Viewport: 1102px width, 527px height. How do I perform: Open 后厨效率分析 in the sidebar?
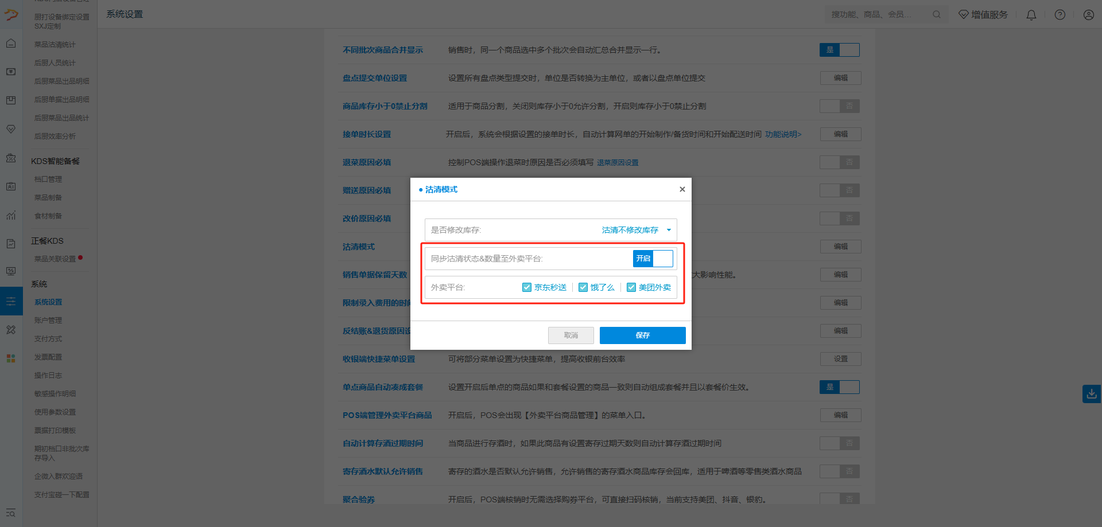coord(55,136)
